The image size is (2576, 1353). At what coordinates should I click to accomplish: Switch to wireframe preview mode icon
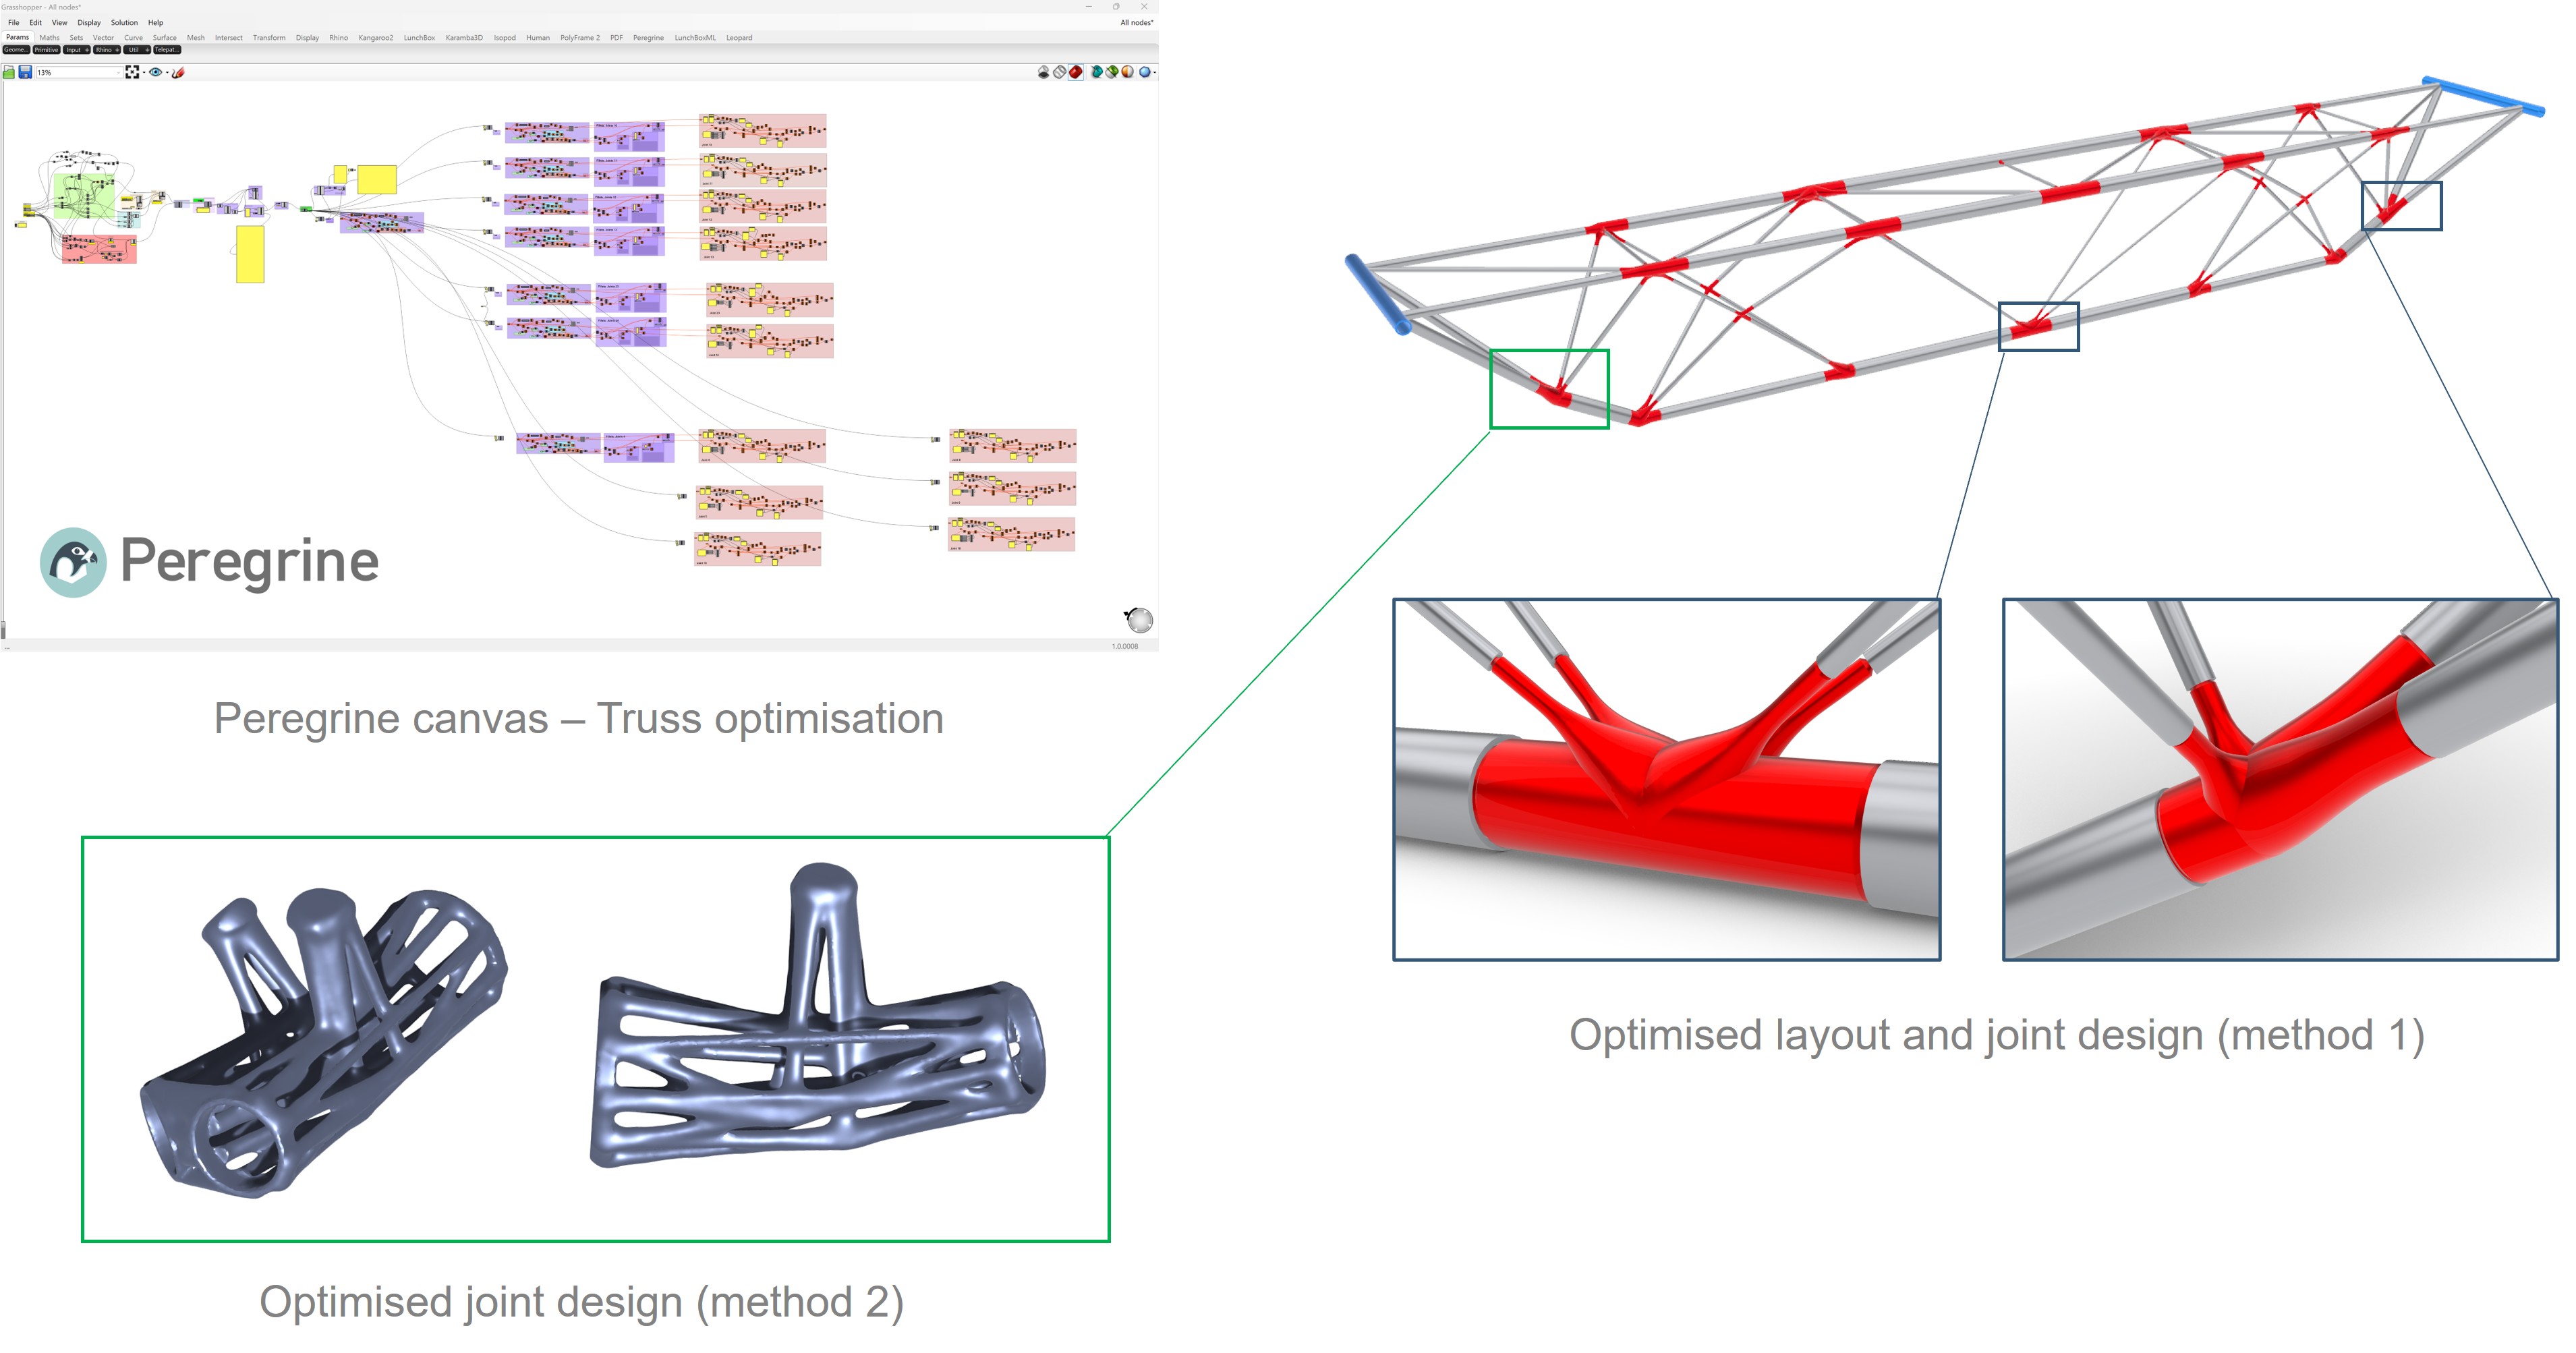[x=1060, y=72]
